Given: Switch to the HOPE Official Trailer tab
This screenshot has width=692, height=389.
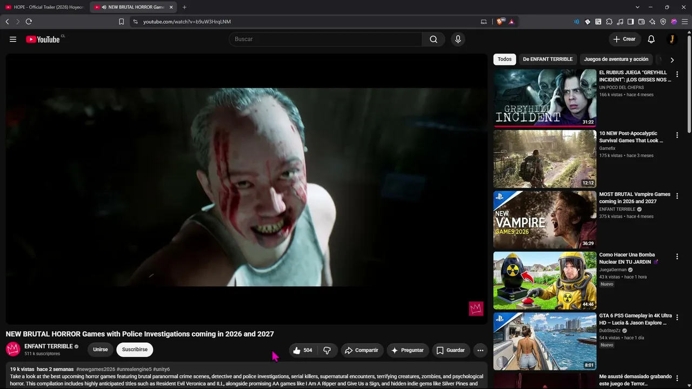Looking at the screenshot, I should pos(45,7).
